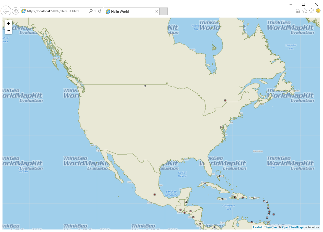Expand the address bar autocomplete dropdown
Screen dimensions: 323x232
click(x=95, y=11)
